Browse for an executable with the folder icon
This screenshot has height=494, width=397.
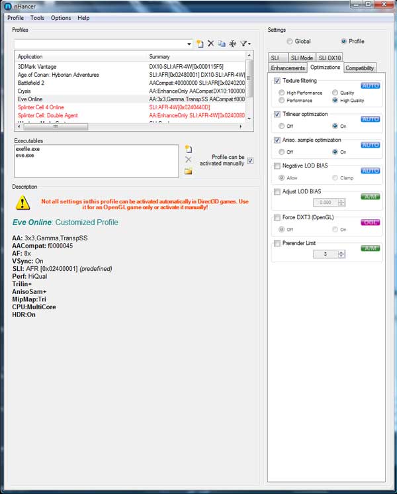point(189,172)
